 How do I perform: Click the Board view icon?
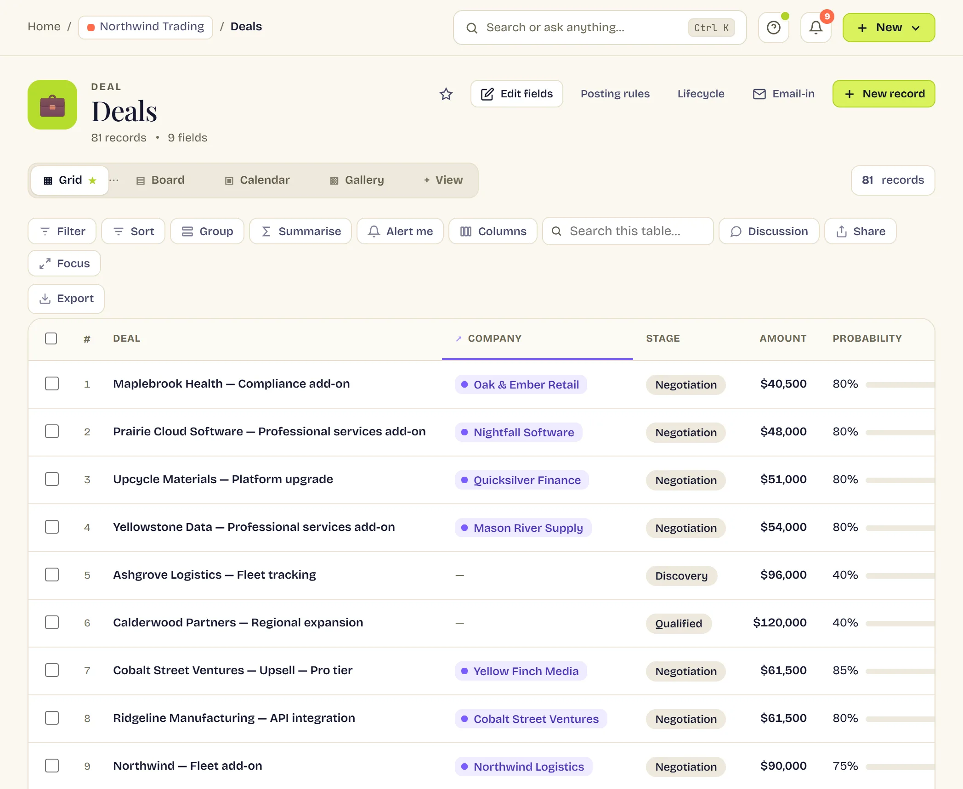141,180
